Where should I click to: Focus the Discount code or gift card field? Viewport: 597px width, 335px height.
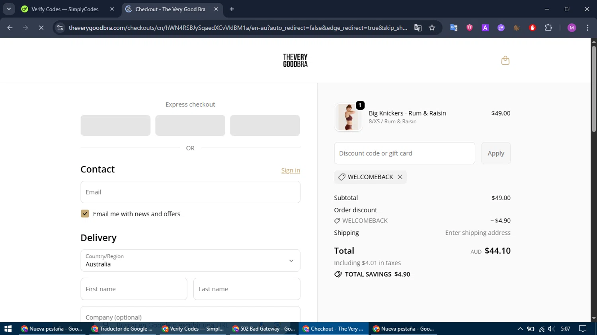click(x=404, y=153)
